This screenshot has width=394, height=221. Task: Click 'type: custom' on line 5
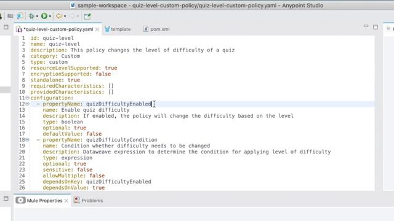(x=49, y=62)
